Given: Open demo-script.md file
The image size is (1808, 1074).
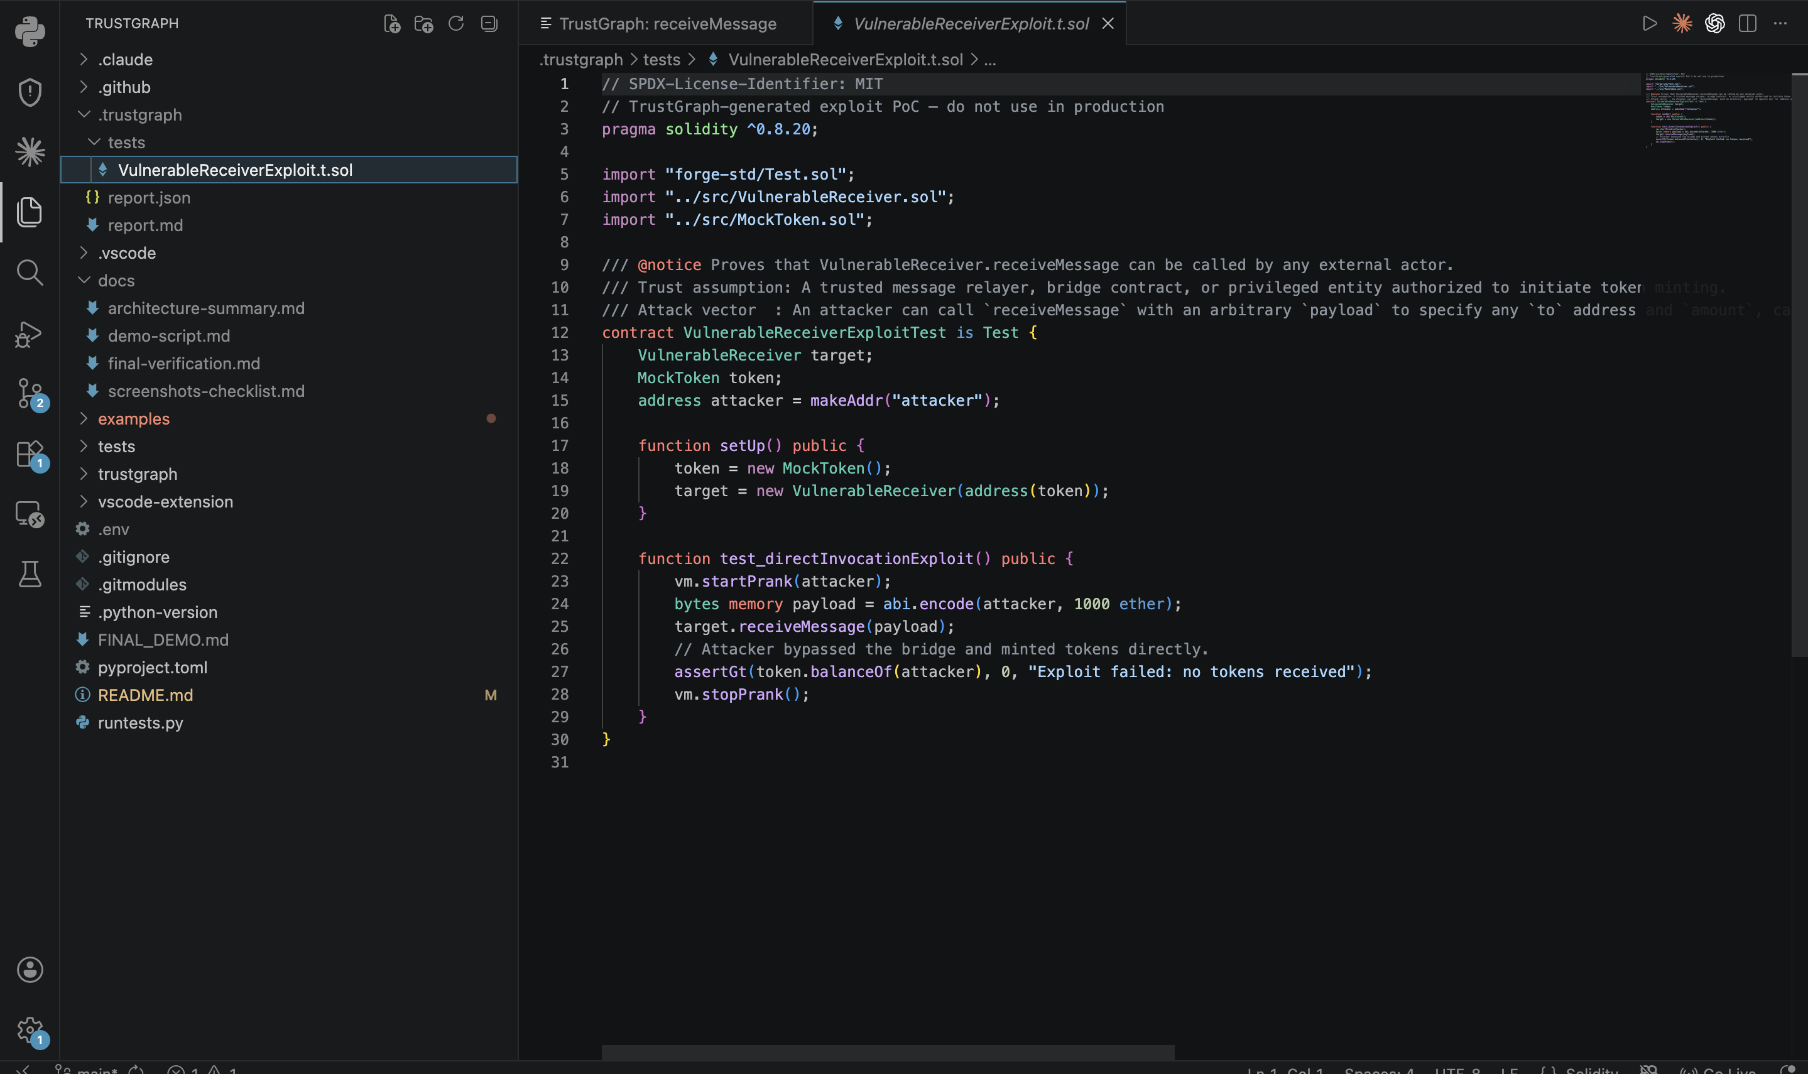Looking at the screenshot, I should point(289,336).
